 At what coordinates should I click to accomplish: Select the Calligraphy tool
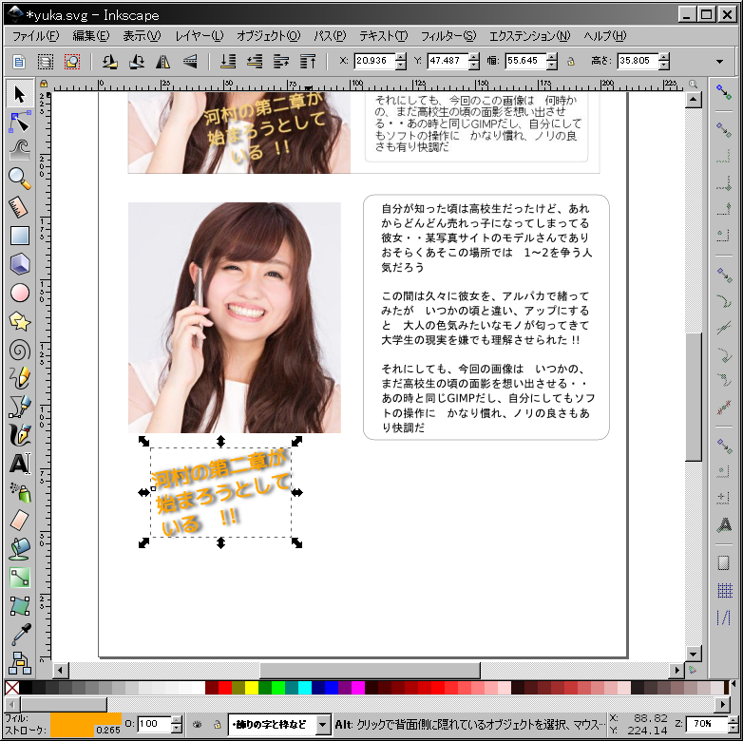click(x=19, y=434)
